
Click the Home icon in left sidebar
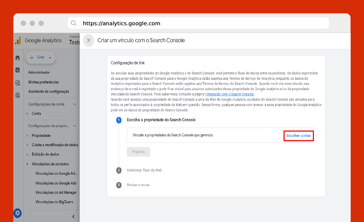click(18, 58)
